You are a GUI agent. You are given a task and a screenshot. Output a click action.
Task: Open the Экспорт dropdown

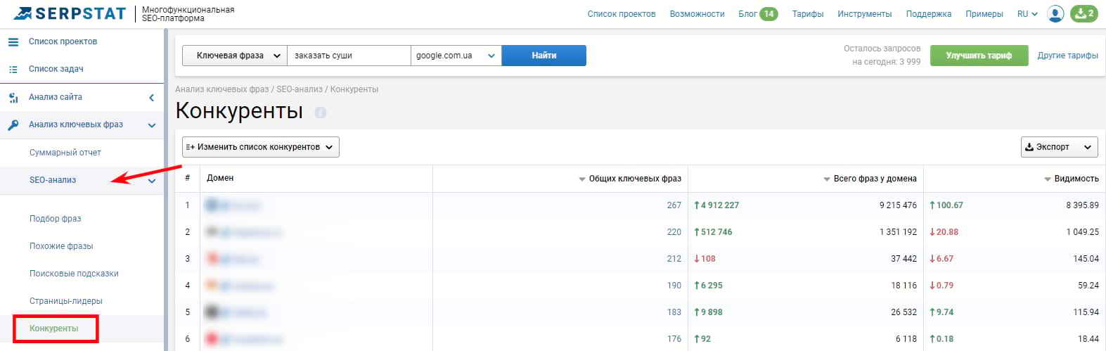click(x=1059, y=147)
